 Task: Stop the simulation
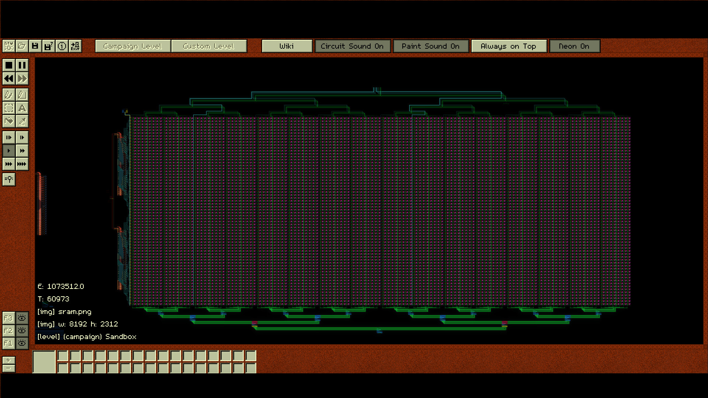click(x=9, y=65)
